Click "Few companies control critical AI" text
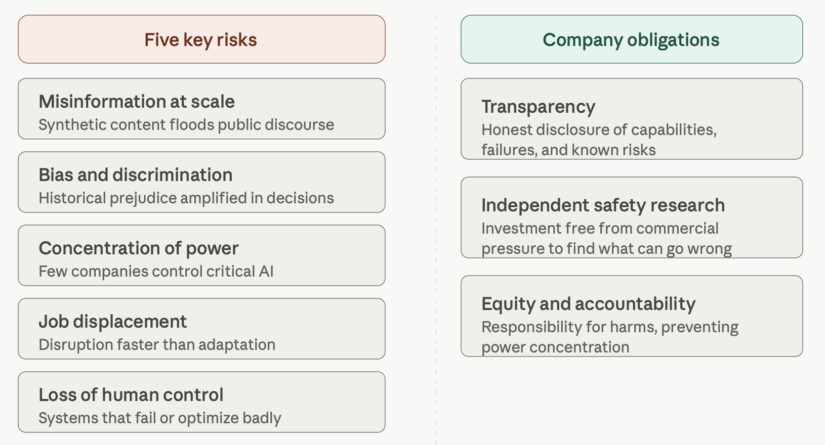Viewport: 825px width, 445px height. pos(156,272)
